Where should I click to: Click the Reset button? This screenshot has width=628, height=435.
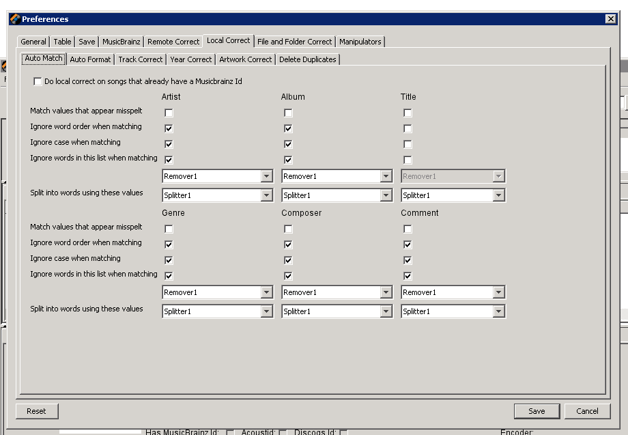[37, 411]
